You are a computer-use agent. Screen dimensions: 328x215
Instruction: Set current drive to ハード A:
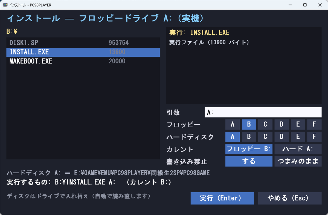pyautogui.click(x=298, y=149)
